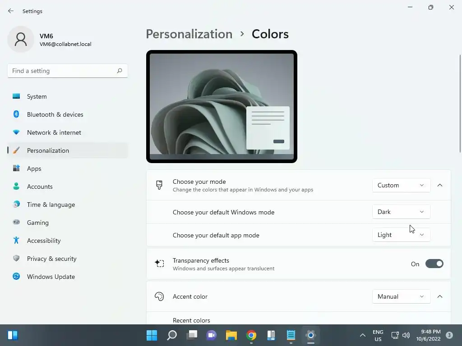Screen dimensions: 462x346
Task: Open the VM6 user account avatar
Action: [x=21, y=40]
